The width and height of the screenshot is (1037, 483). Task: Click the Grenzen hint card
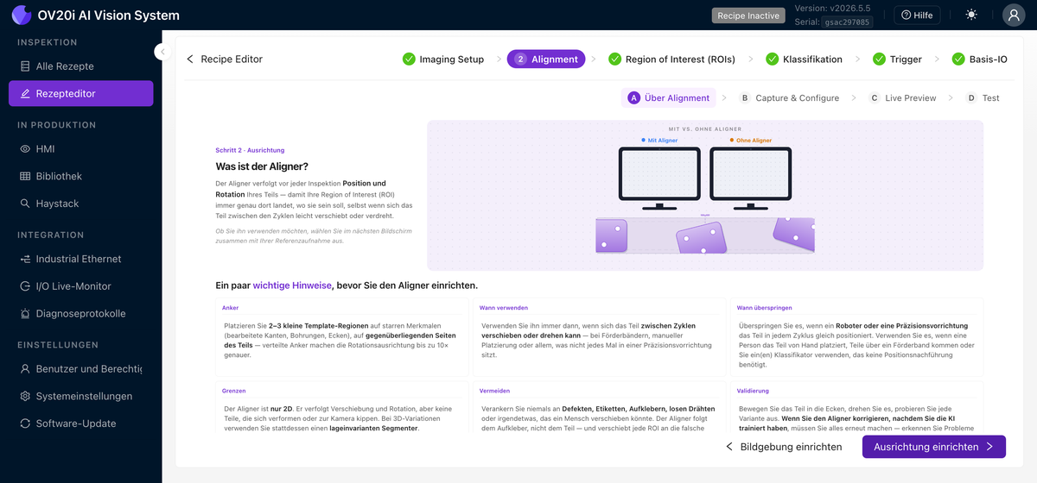tap(342, 408)
